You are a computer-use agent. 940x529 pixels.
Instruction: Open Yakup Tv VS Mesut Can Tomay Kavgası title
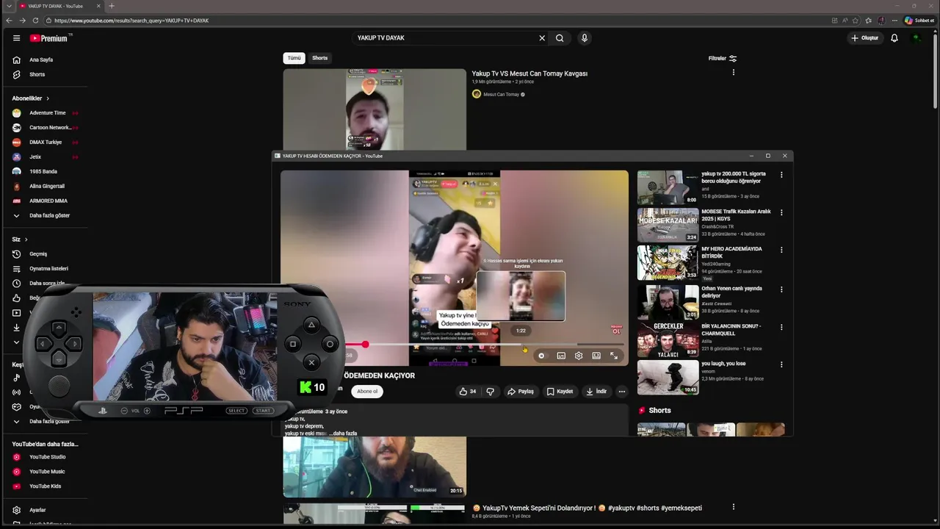[529, 73]
